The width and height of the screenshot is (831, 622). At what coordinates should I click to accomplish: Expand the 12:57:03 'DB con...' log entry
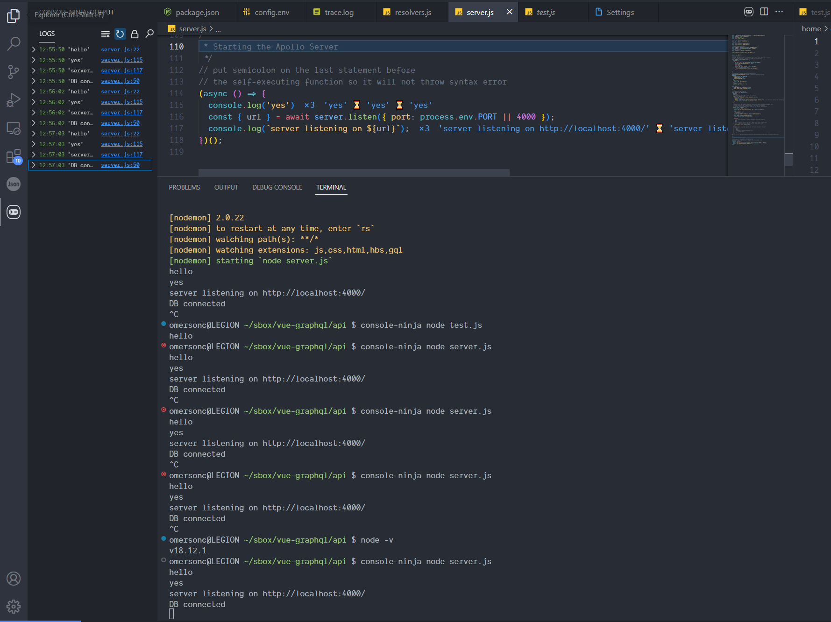point(33,165)
